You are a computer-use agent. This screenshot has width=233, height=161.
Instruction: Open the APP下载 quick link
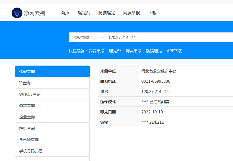[x=174, y=51]
